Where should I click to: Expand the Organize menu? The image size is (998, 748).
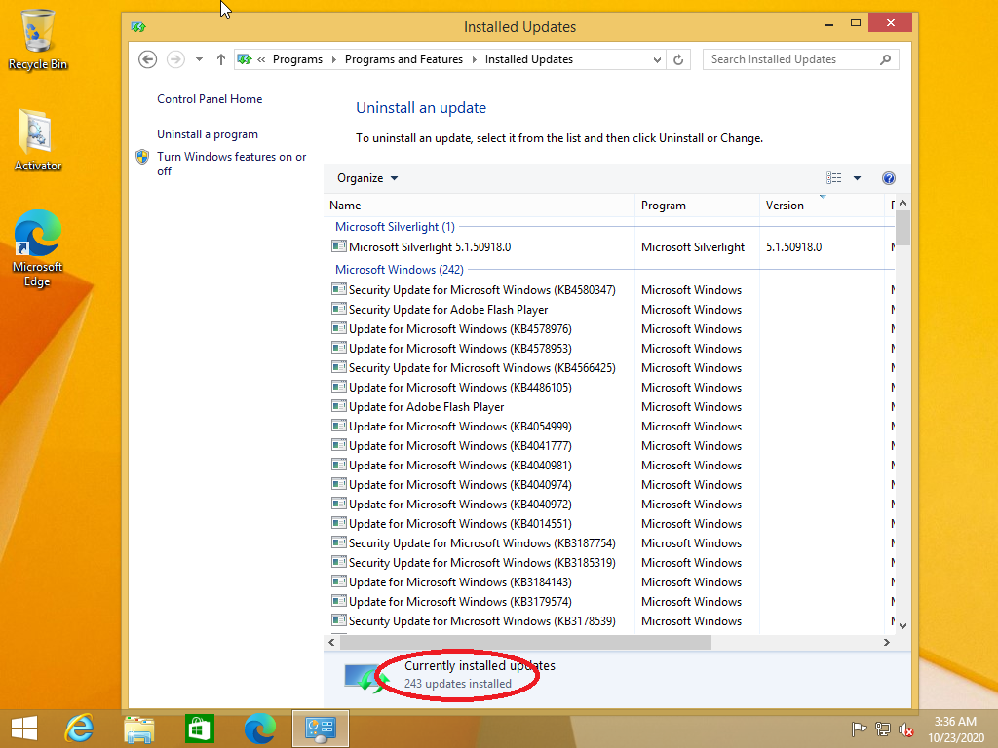click(367, 178)
